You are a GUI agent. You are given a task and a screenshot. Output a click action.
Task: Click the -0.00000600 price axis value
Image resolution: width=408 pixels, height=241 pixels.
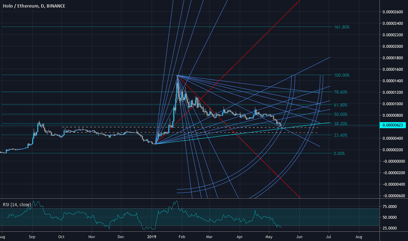pyautogui.click(x=393, y=196)
